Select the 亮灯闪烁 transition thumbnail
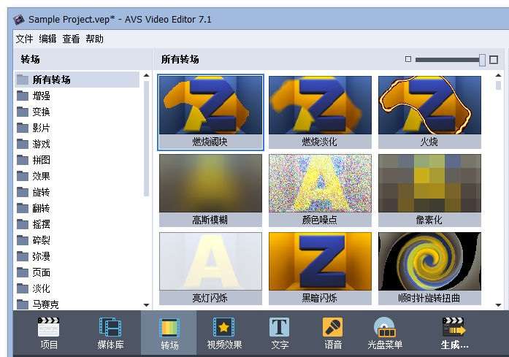The width and height of the screenshot is (509, 357). (210, 269)
